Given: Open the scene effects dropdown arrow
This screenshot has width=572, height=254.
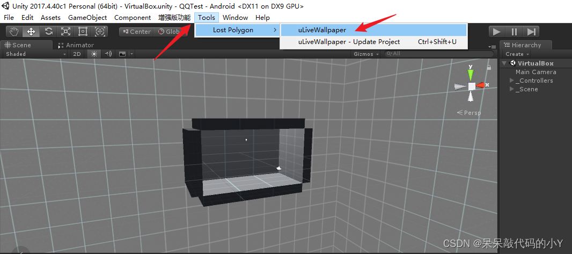Looking at the screenshot, I should click(131, 54).
